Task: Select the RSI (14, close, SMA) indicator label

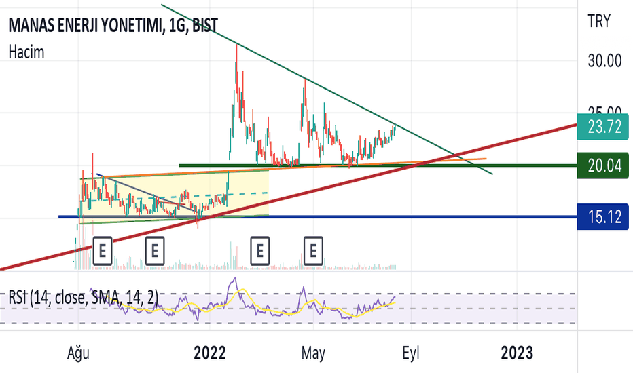Action: [x=84, y=296]
